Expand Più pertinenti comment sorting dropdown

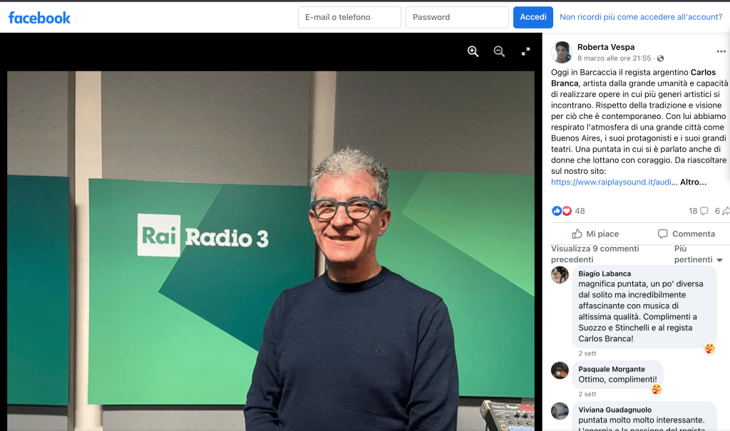coord(698,254)
